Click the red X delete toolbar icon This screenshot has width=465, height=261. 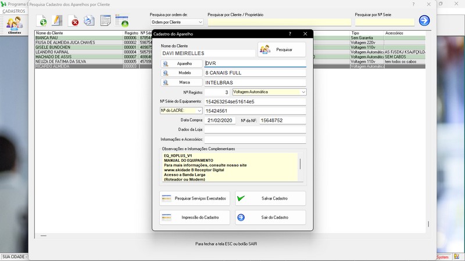click(x=74, y=21)
